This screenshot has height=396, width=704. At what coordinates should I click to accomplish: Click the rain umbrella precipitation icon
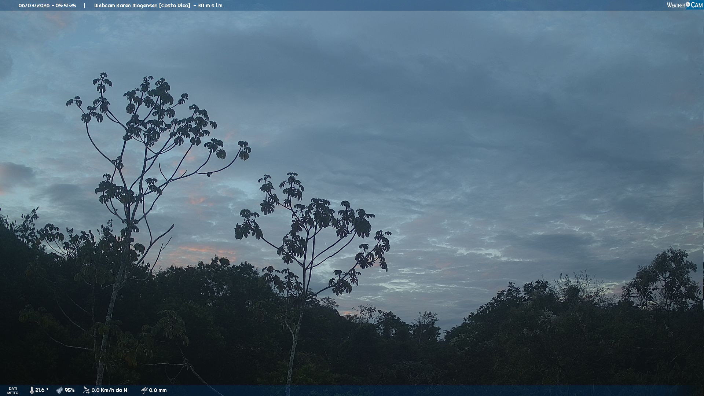tap(144, 390)
